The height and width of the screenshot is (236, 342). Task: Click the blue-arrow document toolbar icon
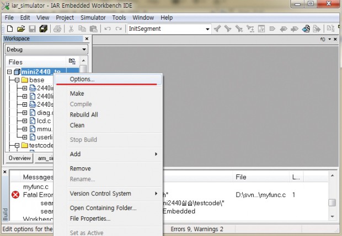306,29
